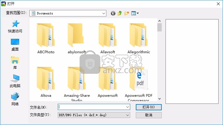The image size is (223, 125).
Task: Click inside the file name text field
Action: click(x=91, y=107)
